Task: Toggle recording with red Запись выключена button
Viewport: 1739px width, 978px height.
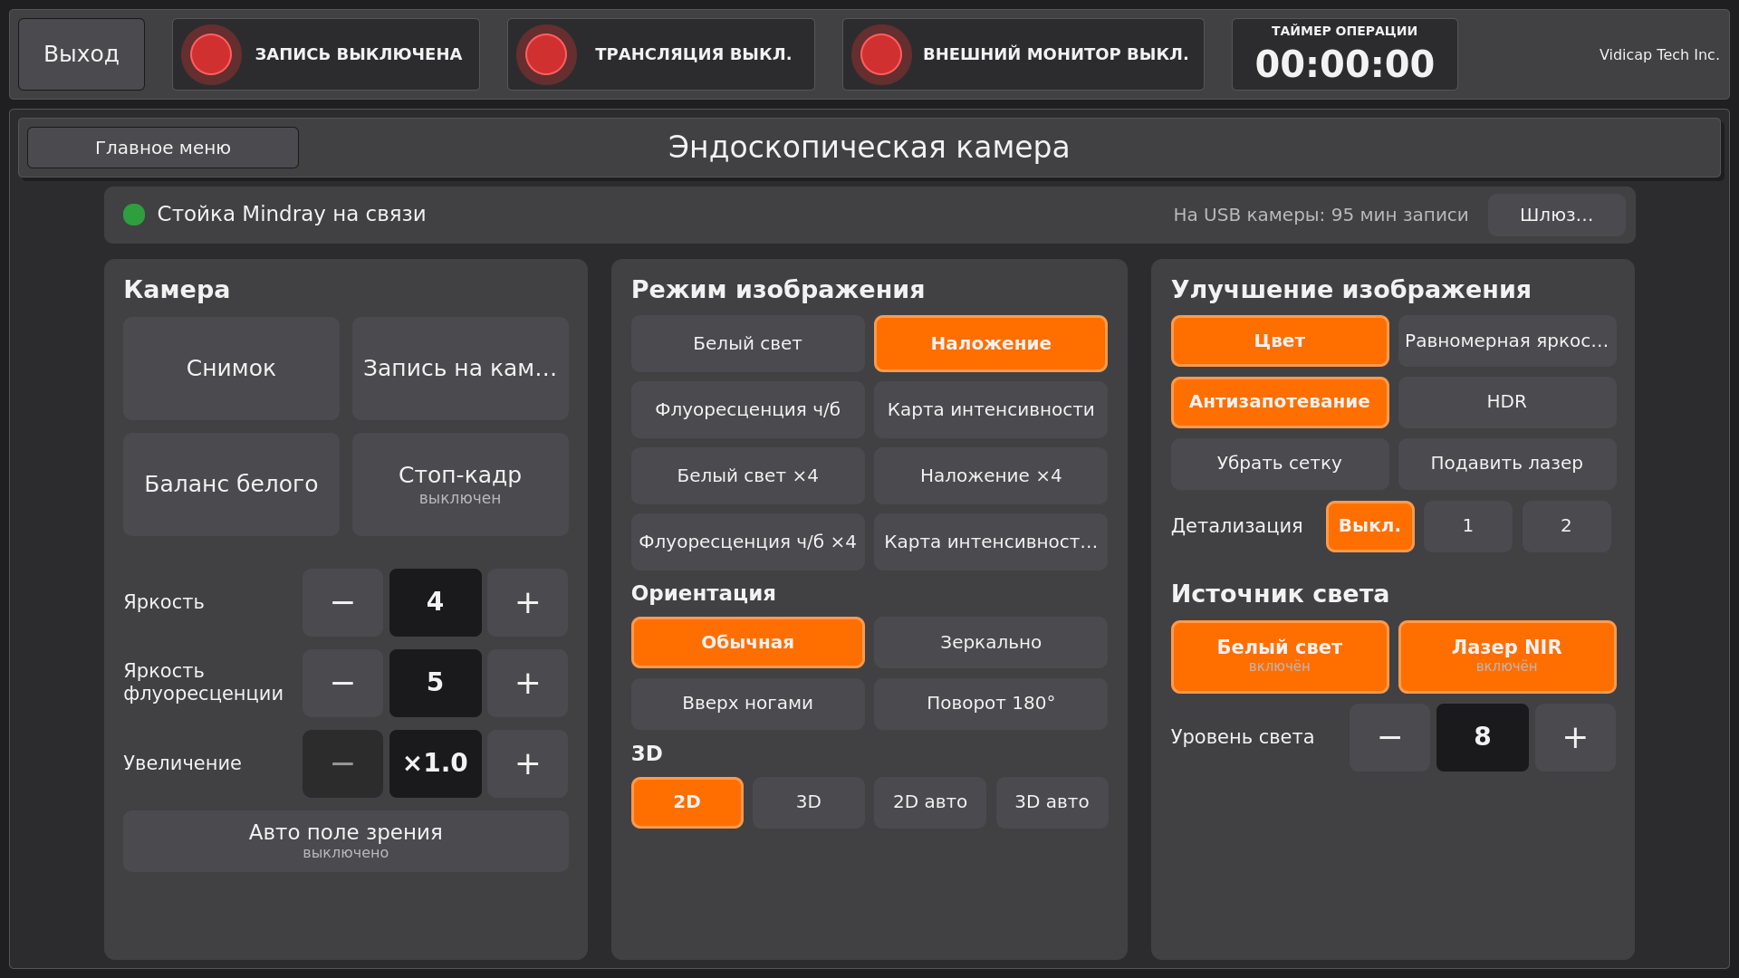Action: coord(326,54)
